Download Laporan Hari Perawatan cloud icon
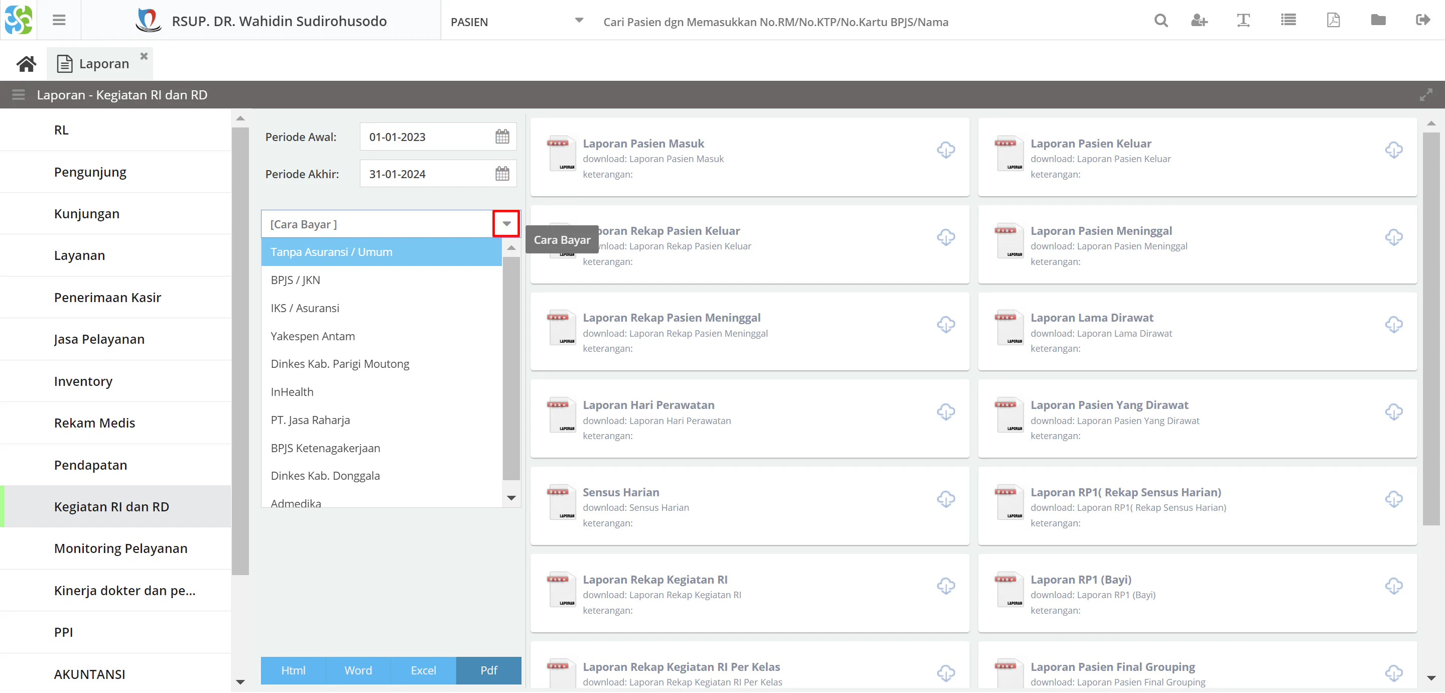Screen dimensions: 1445x693 click(946, 411)
